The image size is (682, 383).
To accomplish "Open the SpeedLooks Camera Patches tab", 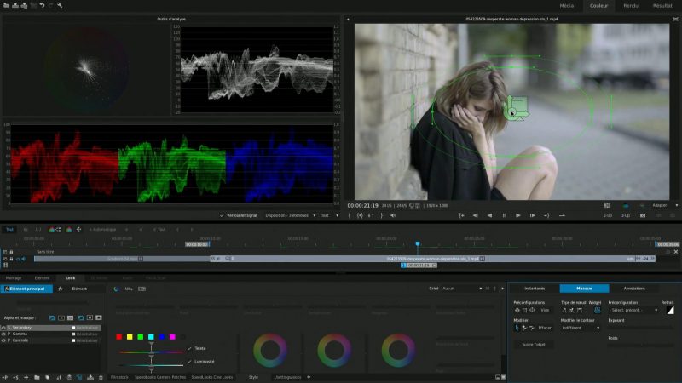I will pyautogui.click(x=159, y=377).
